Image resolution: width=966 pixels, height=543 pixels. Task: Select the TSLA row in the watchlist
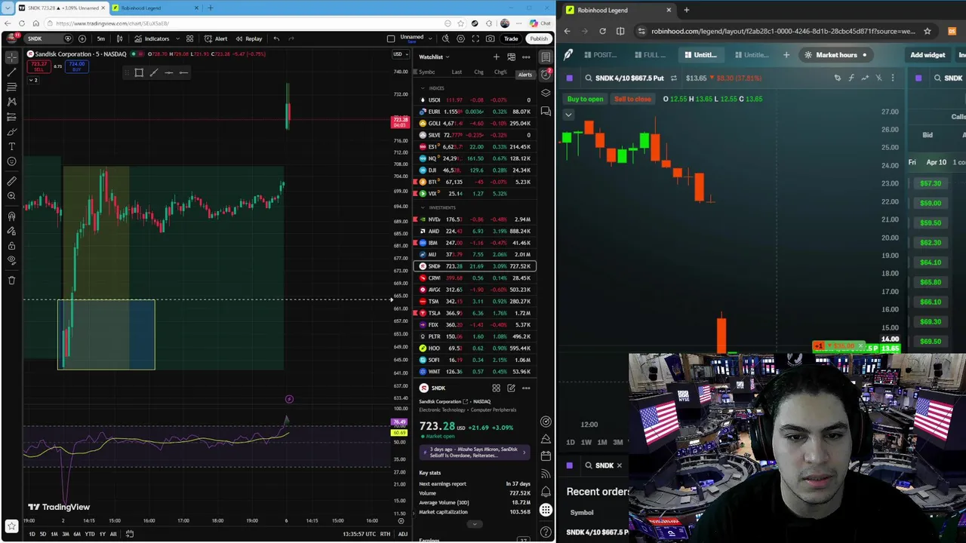click(x=475, y=313)
